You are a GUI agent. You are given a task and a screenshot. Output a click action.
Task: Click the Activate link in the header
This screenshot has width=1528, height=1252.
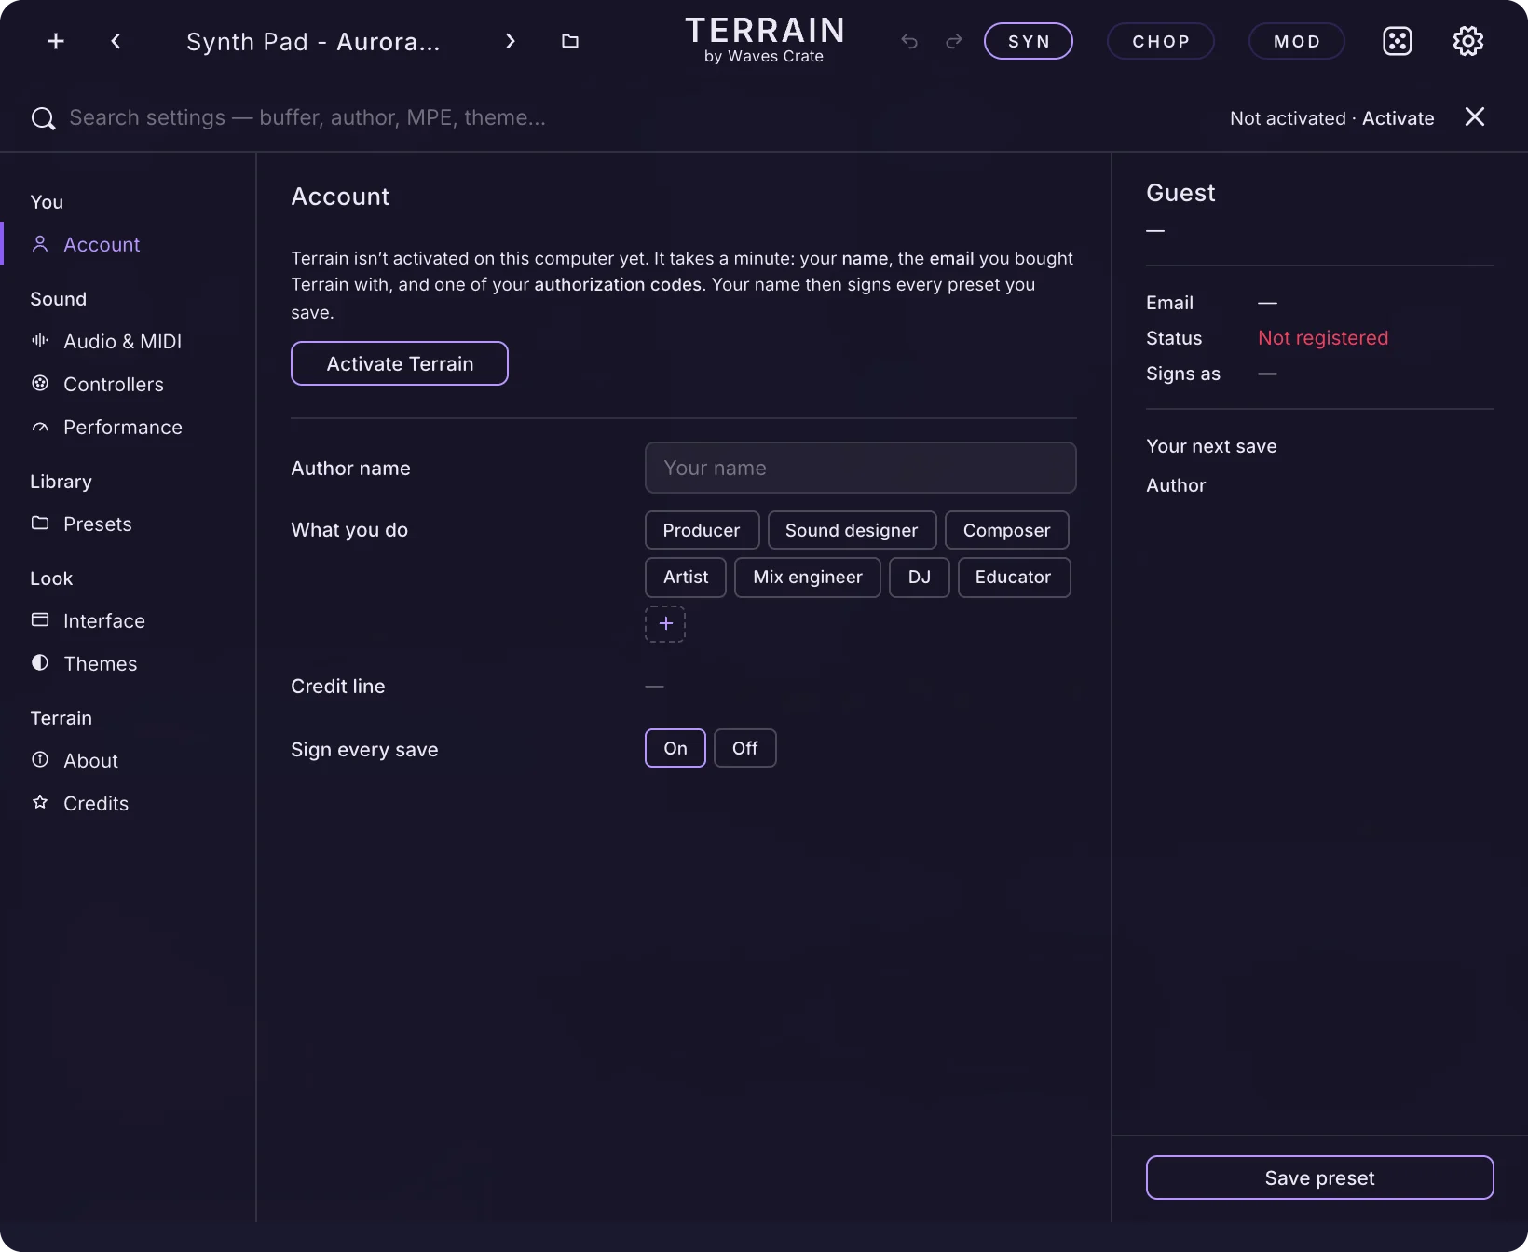pos(1398,118)
